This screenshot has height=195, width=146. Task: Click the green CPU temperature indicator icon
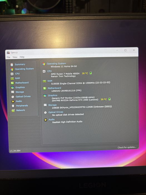pos(91,73)
